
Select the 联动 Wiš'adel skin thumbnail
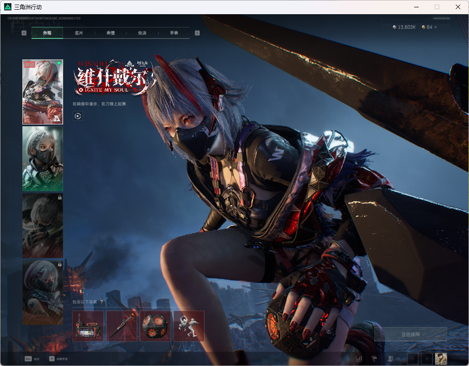[43, 92]
